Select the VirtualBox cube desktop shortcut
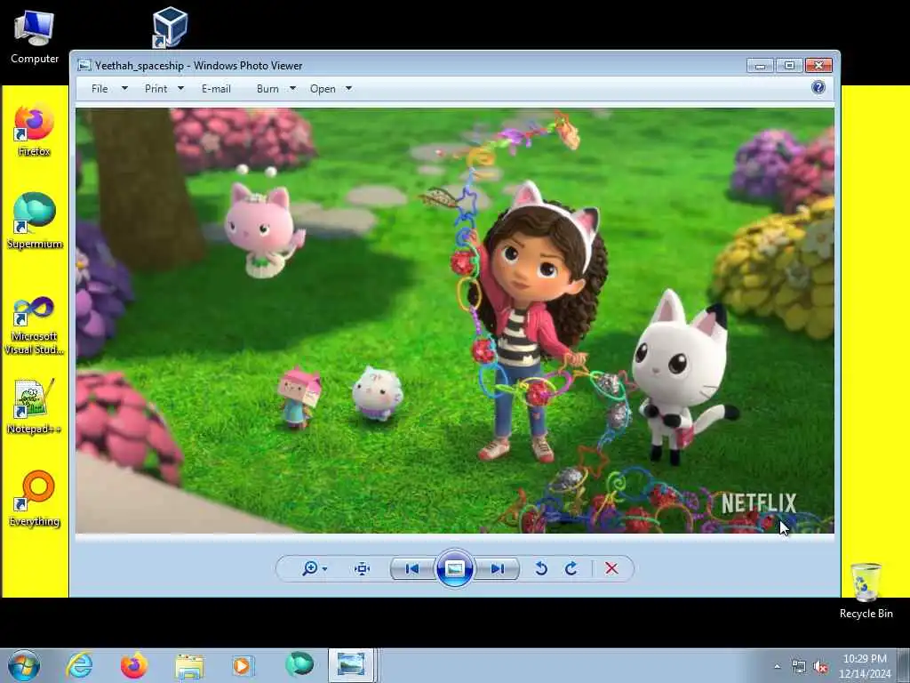Image resolution: width=910 pixels, height=683 pixels. click(170, 27)
